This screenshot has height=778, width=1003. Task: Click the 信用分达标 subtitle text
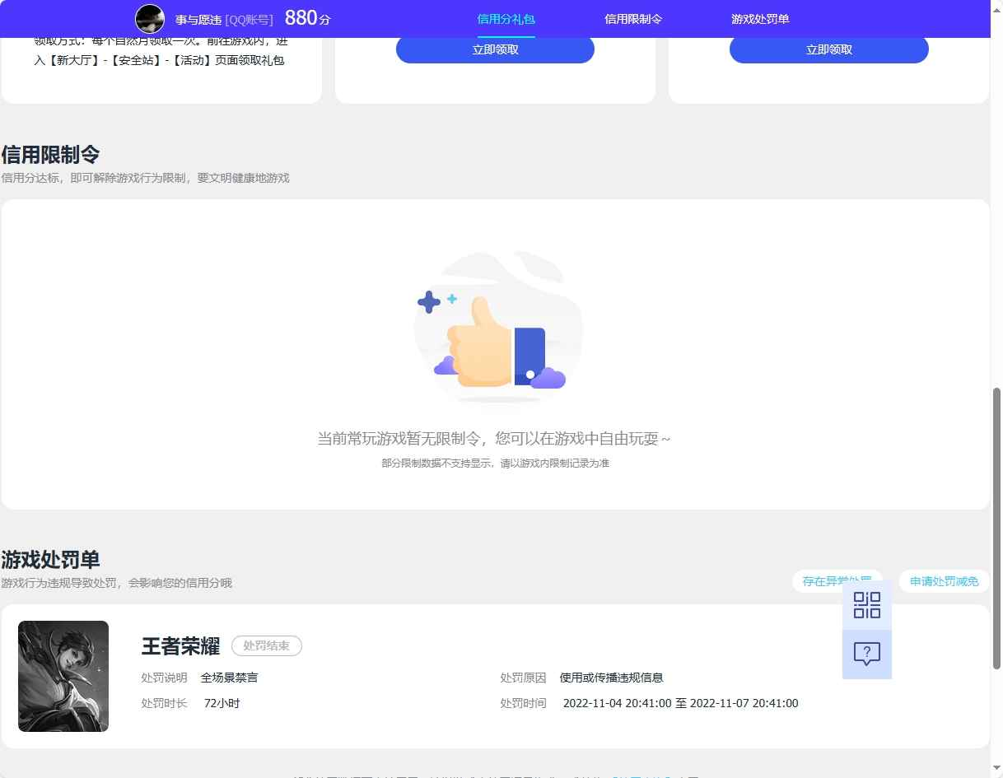tap(145, 178)
